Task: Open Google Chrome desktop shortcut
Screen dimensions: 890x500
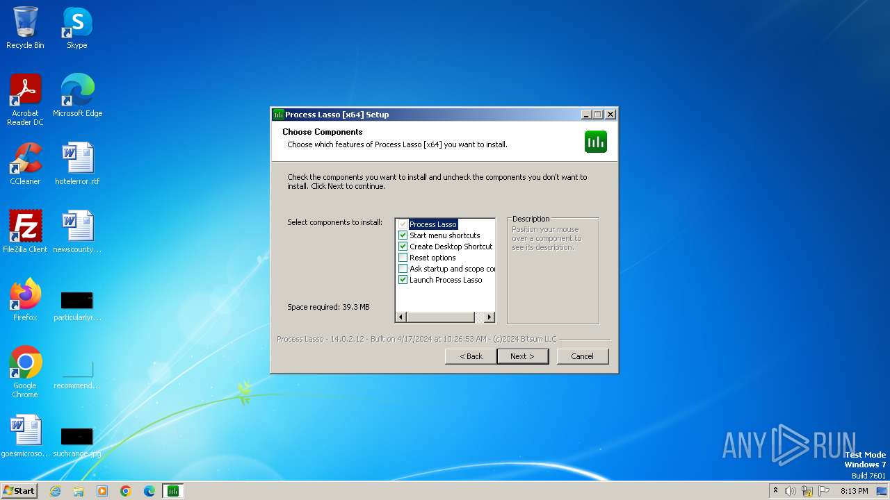Action: click(25, 372)
